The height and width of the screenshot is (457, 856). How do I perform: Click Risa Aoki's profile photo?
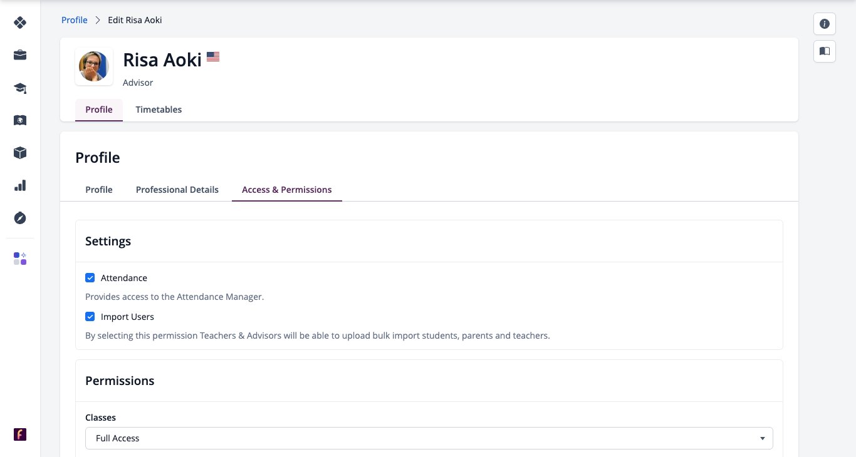(x=94, y=66)
